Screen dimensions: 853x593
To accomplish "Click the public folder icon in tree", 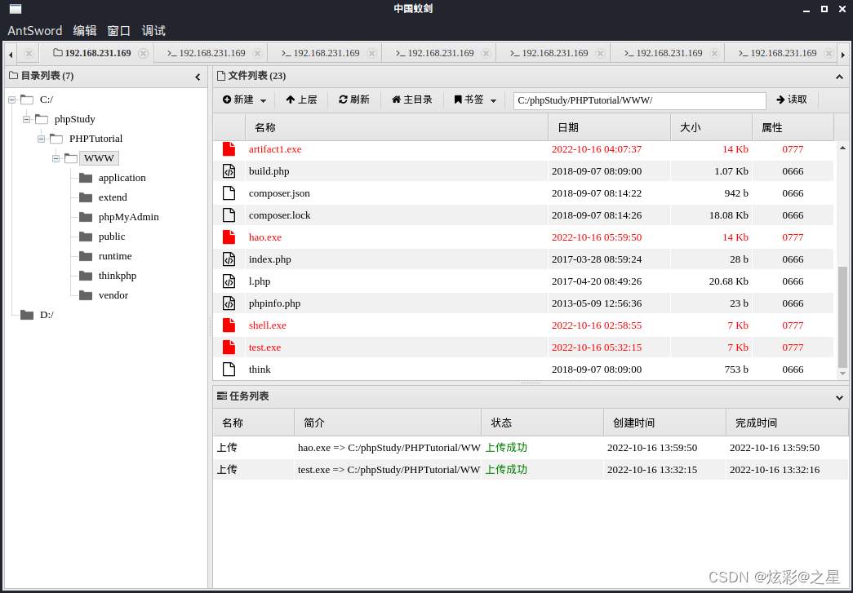I will pos(86,237).
